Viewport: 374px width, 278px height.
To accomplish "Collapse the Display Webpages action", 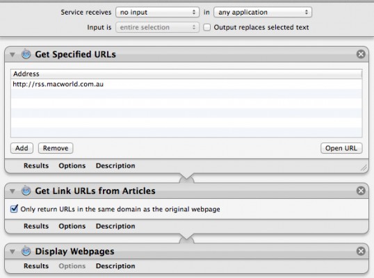I will (x=13, y=252).
